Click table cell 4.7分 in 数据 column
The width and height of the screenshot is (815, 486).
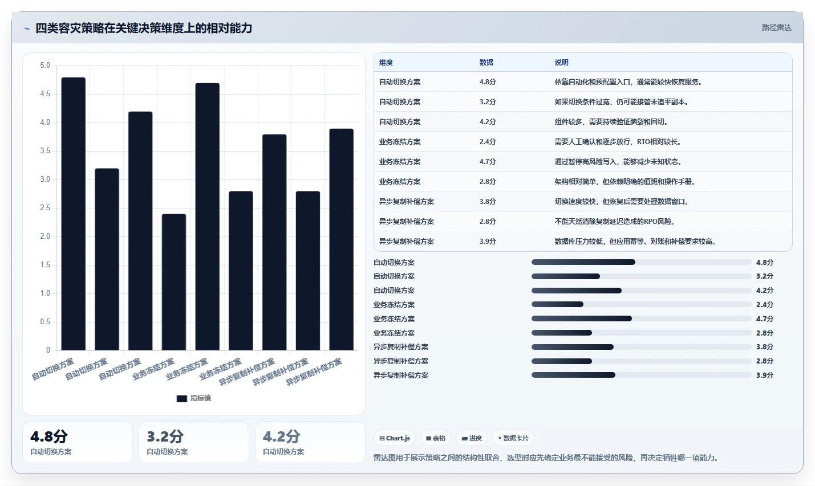point(488,162)
